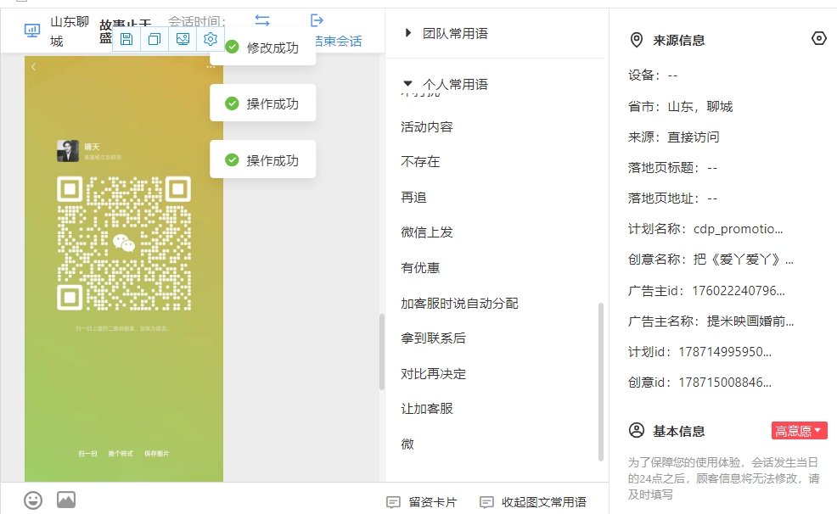Click the green check on 修改成功 toast
Image resolution: width=837 pixels, height=514 pixels.
click(x=233, y=47)
